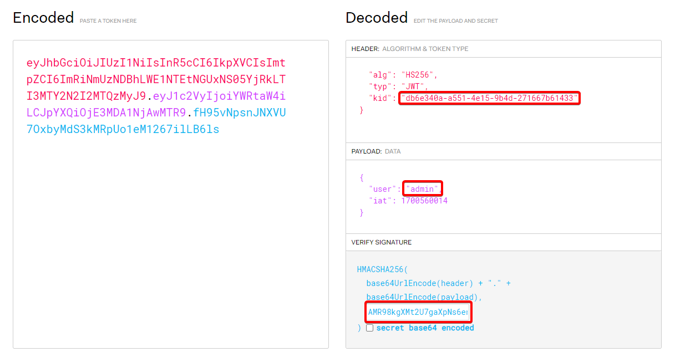
Task: Click the red header segment of encoded token
Action: point(155,79)
